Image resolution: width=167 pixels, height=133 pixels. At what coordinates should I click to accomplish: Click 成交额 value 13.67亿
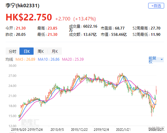coord(90,35)
